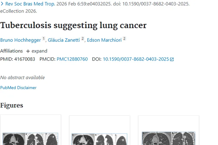Expand the Affiliations section via 'expand' text
The width and height of the screenshot is (218, 145).
[39, 51]
